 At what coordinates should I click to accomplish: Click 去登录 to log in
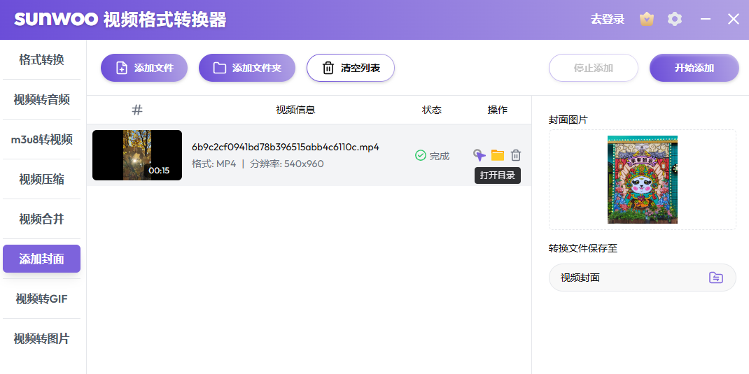point(607,20)
